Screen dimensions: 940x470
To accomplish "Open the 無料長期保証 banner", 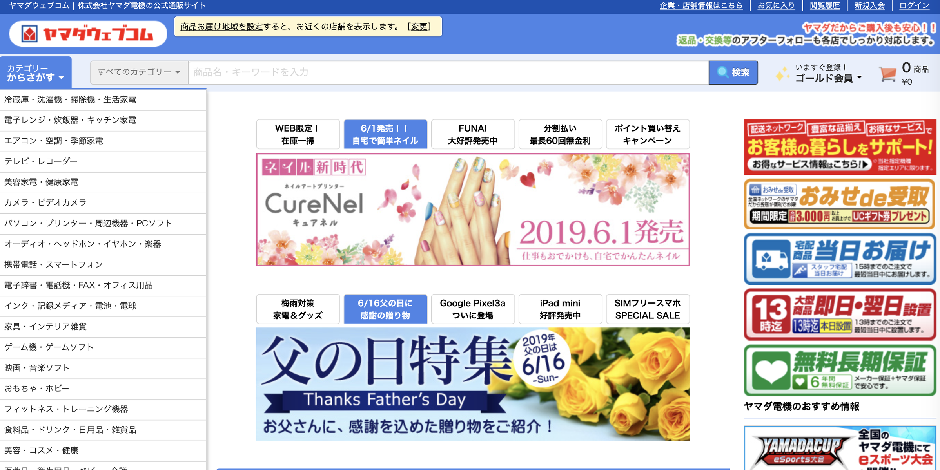I will pyautogui.click(x=840, y=370).
